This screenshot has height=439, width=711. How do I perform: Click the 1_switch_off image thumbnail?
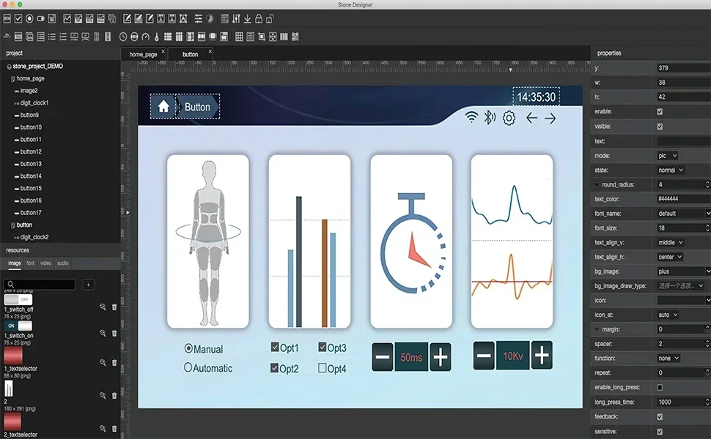click(18, 299)
